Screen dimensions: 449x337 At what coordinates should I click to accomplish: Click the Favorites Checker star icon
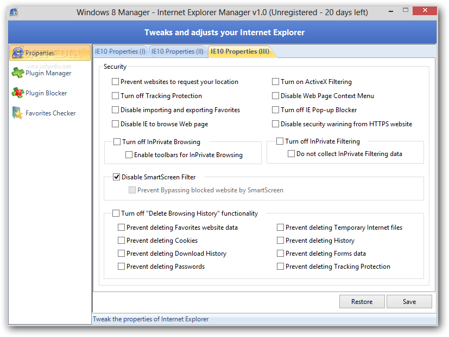[18, 113]
